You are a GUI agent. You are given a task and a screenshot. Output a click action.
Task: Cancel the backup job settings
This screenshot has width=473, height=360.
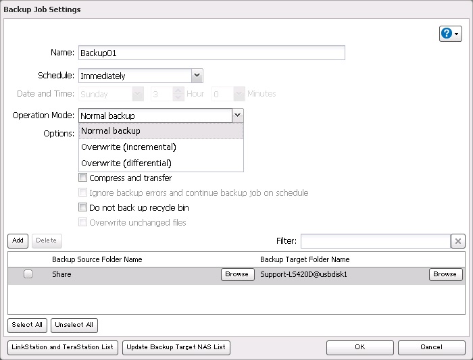pos(431,348)
